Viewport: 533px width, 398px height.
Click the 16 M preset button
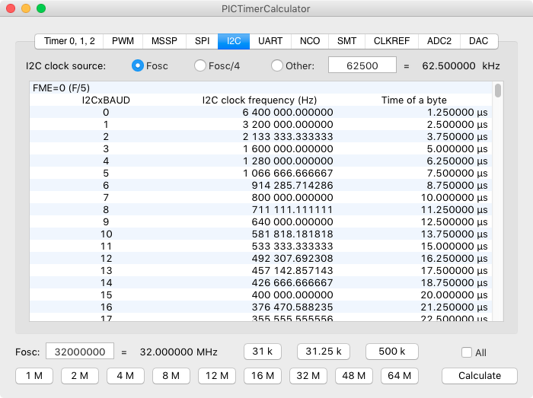(x=263, y=376)
